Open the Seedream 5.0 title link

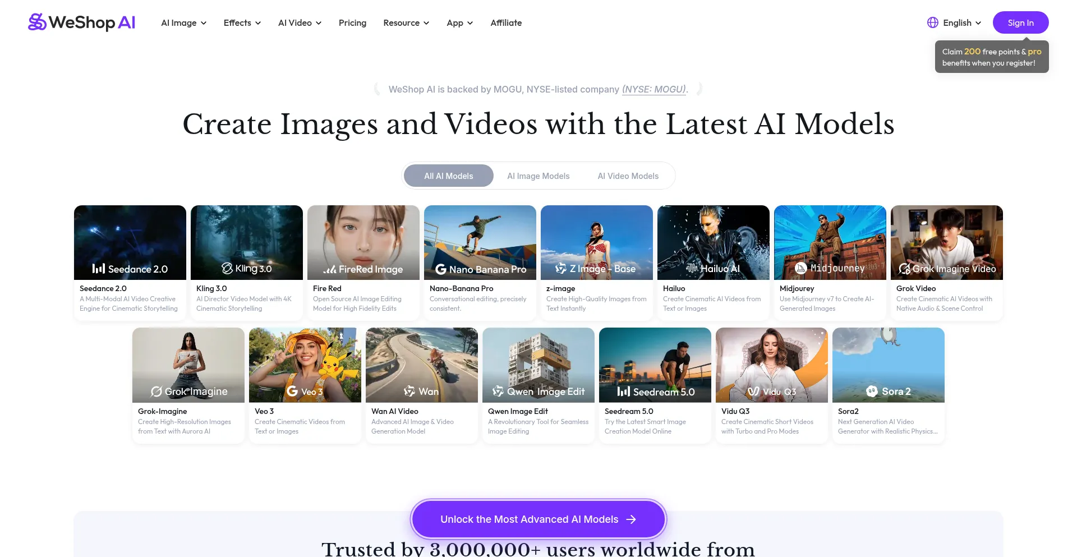coord(629,411)
